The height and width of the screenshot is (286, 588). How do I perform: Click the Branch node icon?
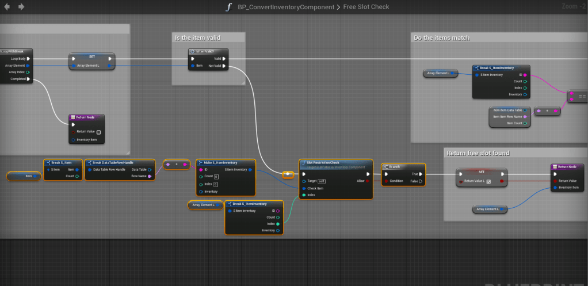[x=385, y=166]
